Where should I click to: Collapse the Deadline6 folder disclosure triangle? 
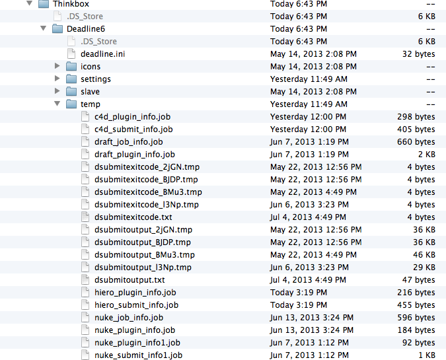[44, 29]
